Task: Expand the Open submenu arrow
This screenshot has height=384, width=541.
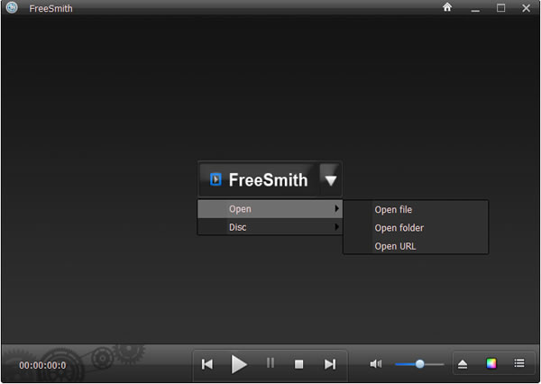Action: [336, 209]
